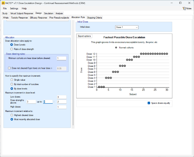Click the Low doses increment field
194x157 pixels.
[62, 97]
